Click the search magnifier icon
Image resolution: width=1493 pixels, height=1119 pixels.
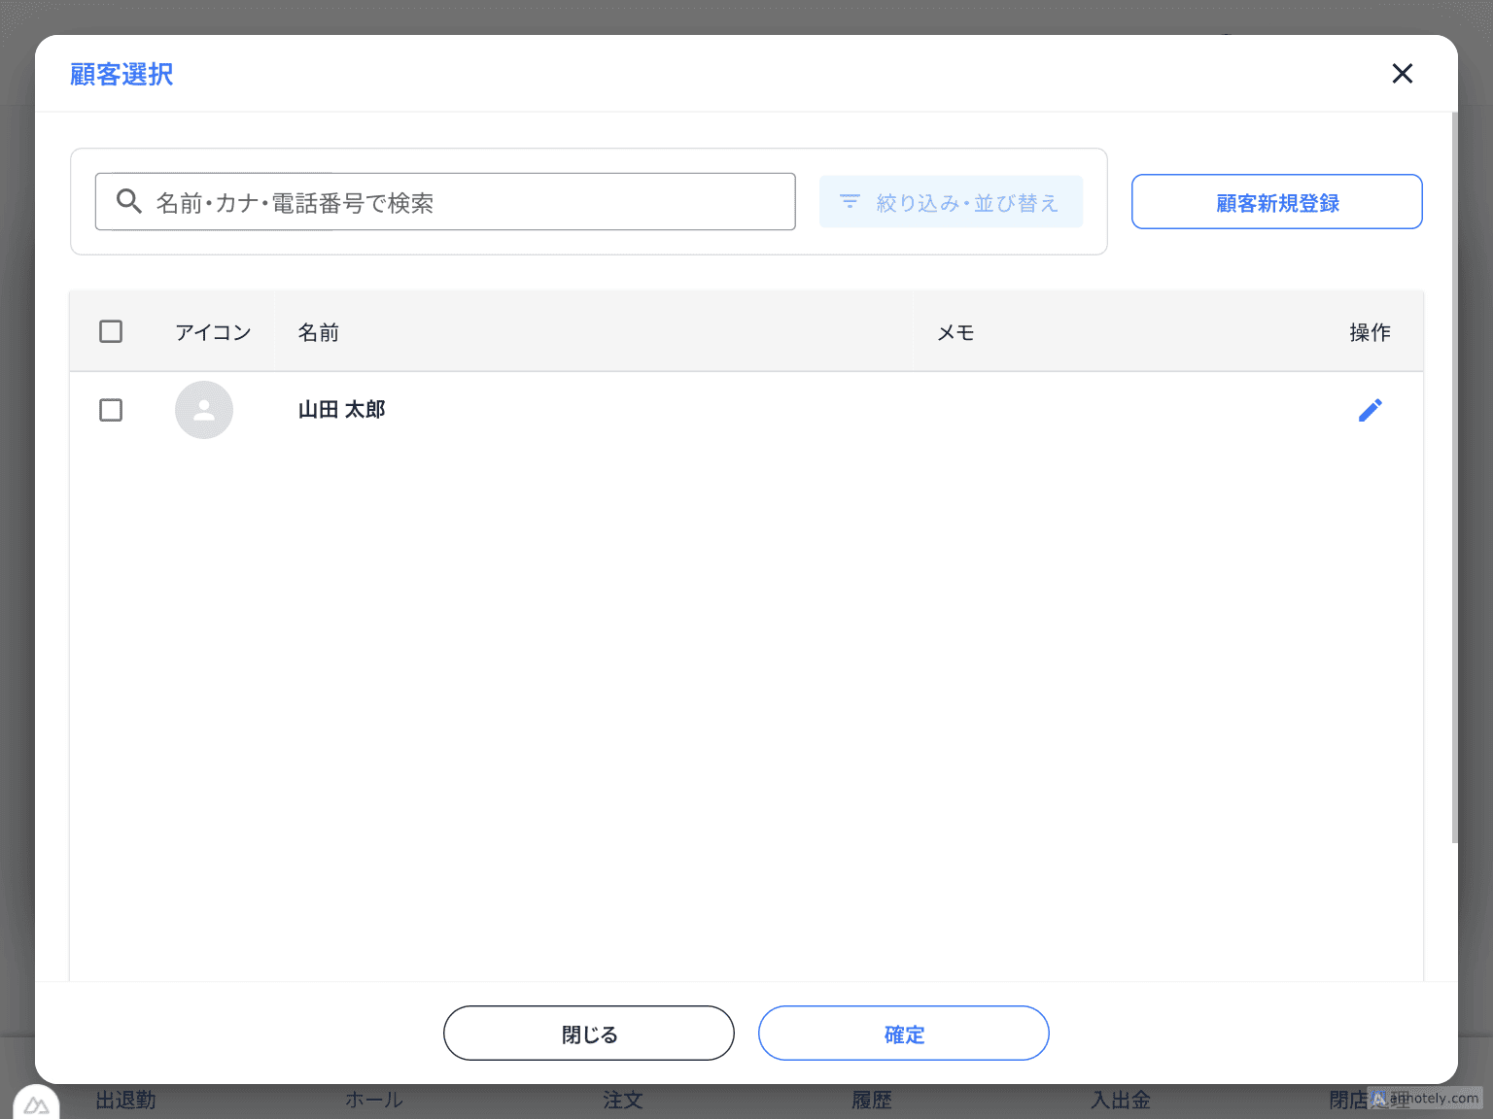tap(129, 201)
